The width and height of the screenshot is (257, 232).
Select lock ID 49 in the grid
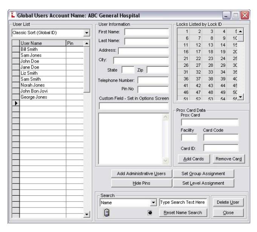tap(220, 92)
